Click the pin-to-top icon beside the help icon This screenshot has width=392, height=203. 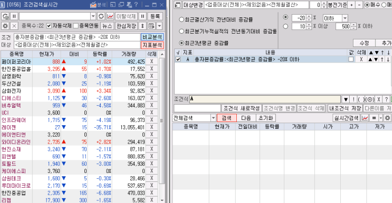(x=129, y=5)
